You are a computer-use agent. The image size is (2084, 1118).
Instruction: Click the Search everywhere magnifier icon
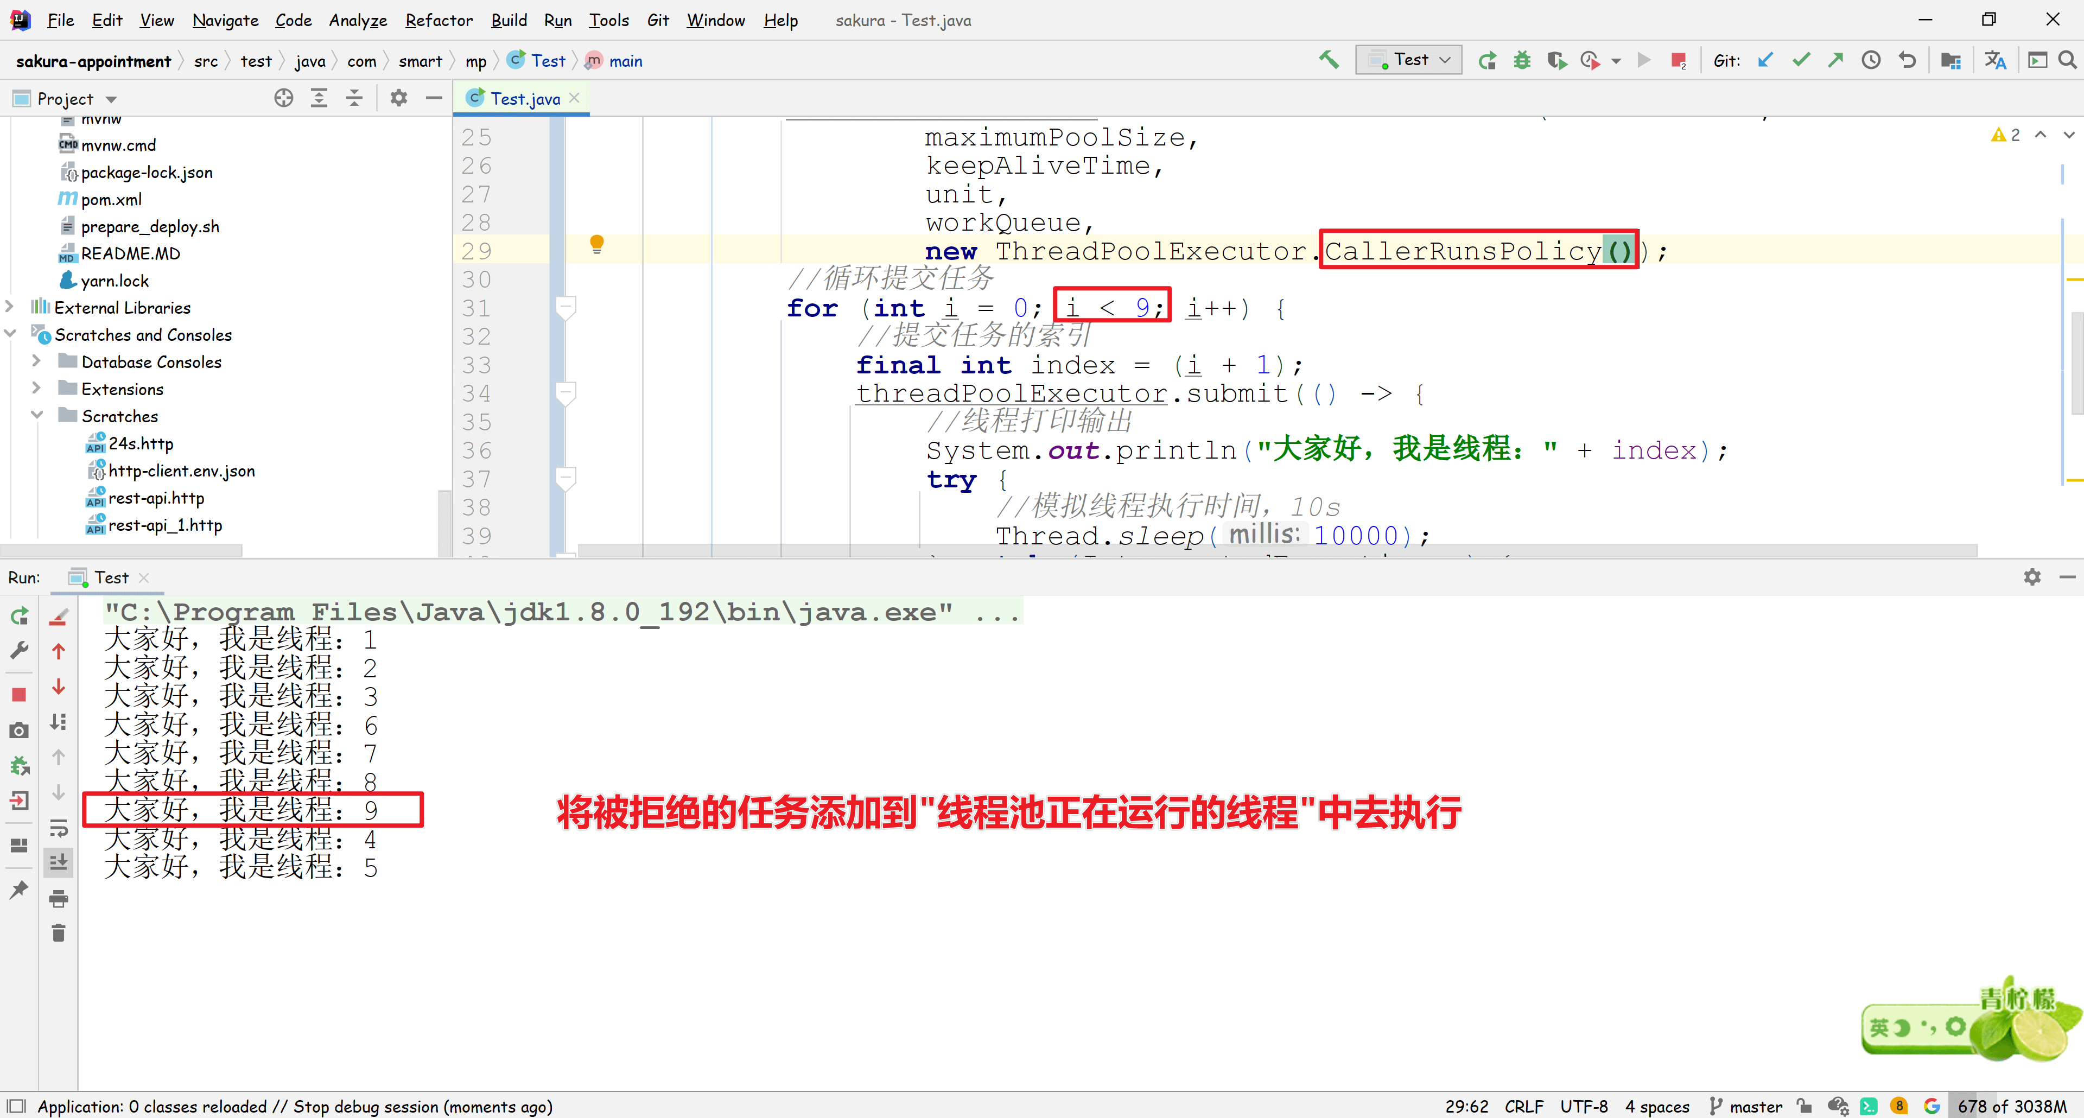[x=2067, y=60]
